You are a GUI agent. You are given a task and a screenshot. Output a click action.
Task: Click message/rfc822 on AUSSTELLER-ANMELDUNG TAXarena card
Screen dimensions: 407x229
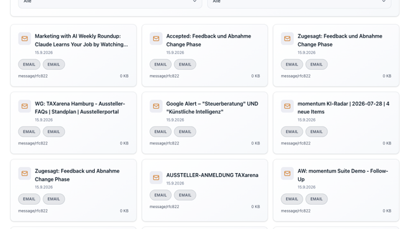[164, 207]
